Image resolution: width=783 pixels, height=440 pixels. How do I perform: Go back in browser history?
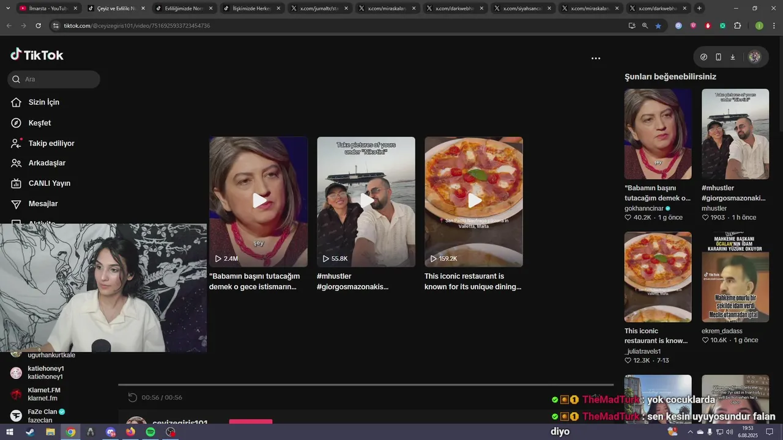point(9,26)
